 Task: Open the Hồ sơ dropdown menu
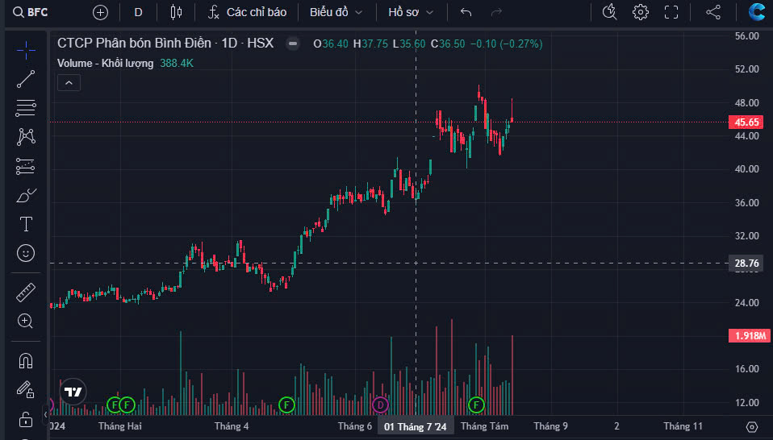click(411, 12)
